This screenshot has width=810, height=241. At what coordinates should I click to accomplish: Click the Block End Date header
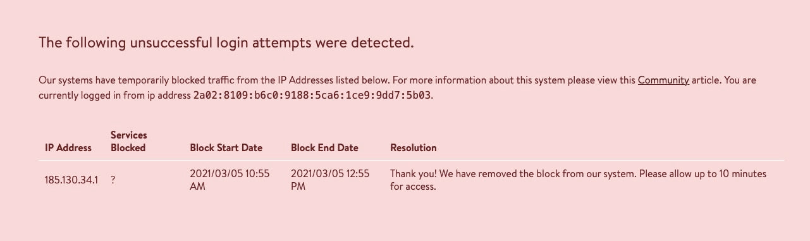click(x=324, y=148)
